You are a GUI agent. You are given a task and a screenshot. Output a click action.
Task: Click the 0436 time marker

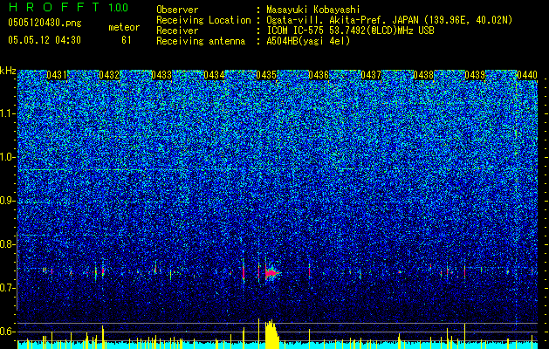319,75
